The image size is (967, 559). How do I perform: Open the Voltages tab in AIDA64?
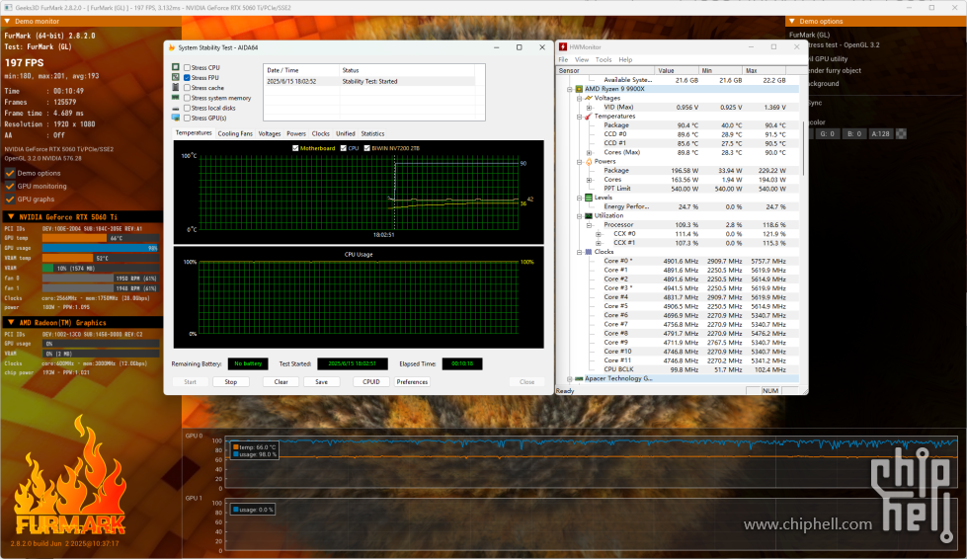[x=270, y=133]
